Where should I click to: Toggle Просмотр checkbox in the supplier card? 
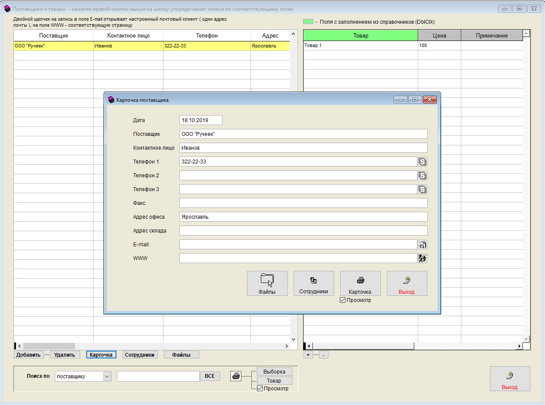coord(343,300)
